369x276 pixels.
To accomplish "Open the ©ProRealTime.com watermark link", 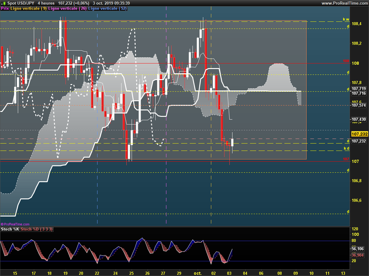I will [15, 224].
